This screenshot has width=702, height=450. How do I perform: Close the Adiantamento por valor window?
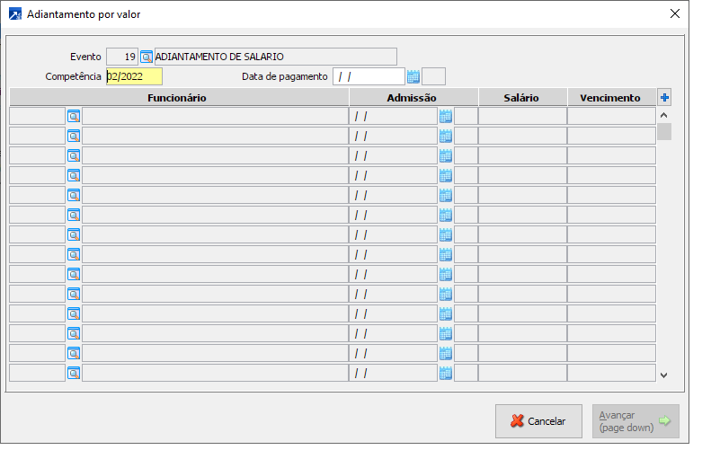click(x=675, y=13)
